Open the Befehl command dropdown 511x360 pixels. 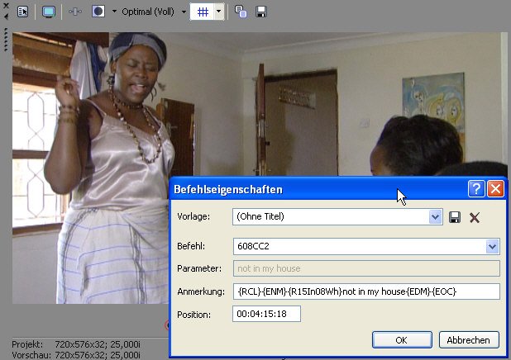[x=492, y=246]
